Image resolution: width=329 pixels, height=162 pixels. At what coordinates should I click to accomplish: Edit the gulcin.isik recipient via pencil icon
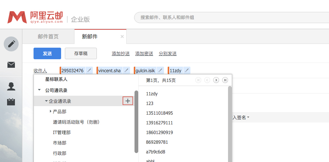pos(160,70)
